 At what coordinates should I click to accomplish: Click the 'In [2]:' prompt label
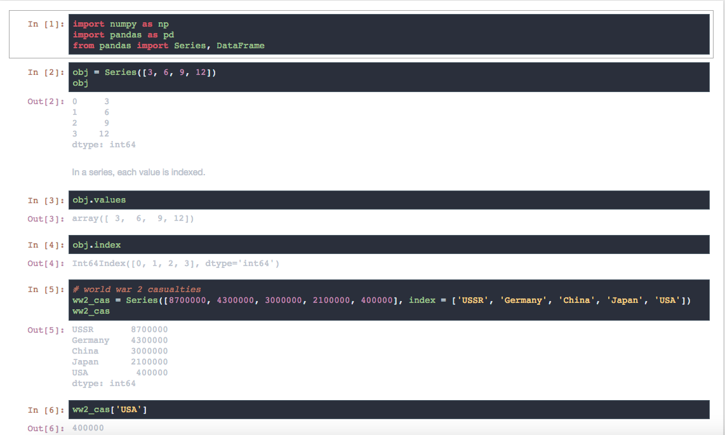(x=46, y=72)
